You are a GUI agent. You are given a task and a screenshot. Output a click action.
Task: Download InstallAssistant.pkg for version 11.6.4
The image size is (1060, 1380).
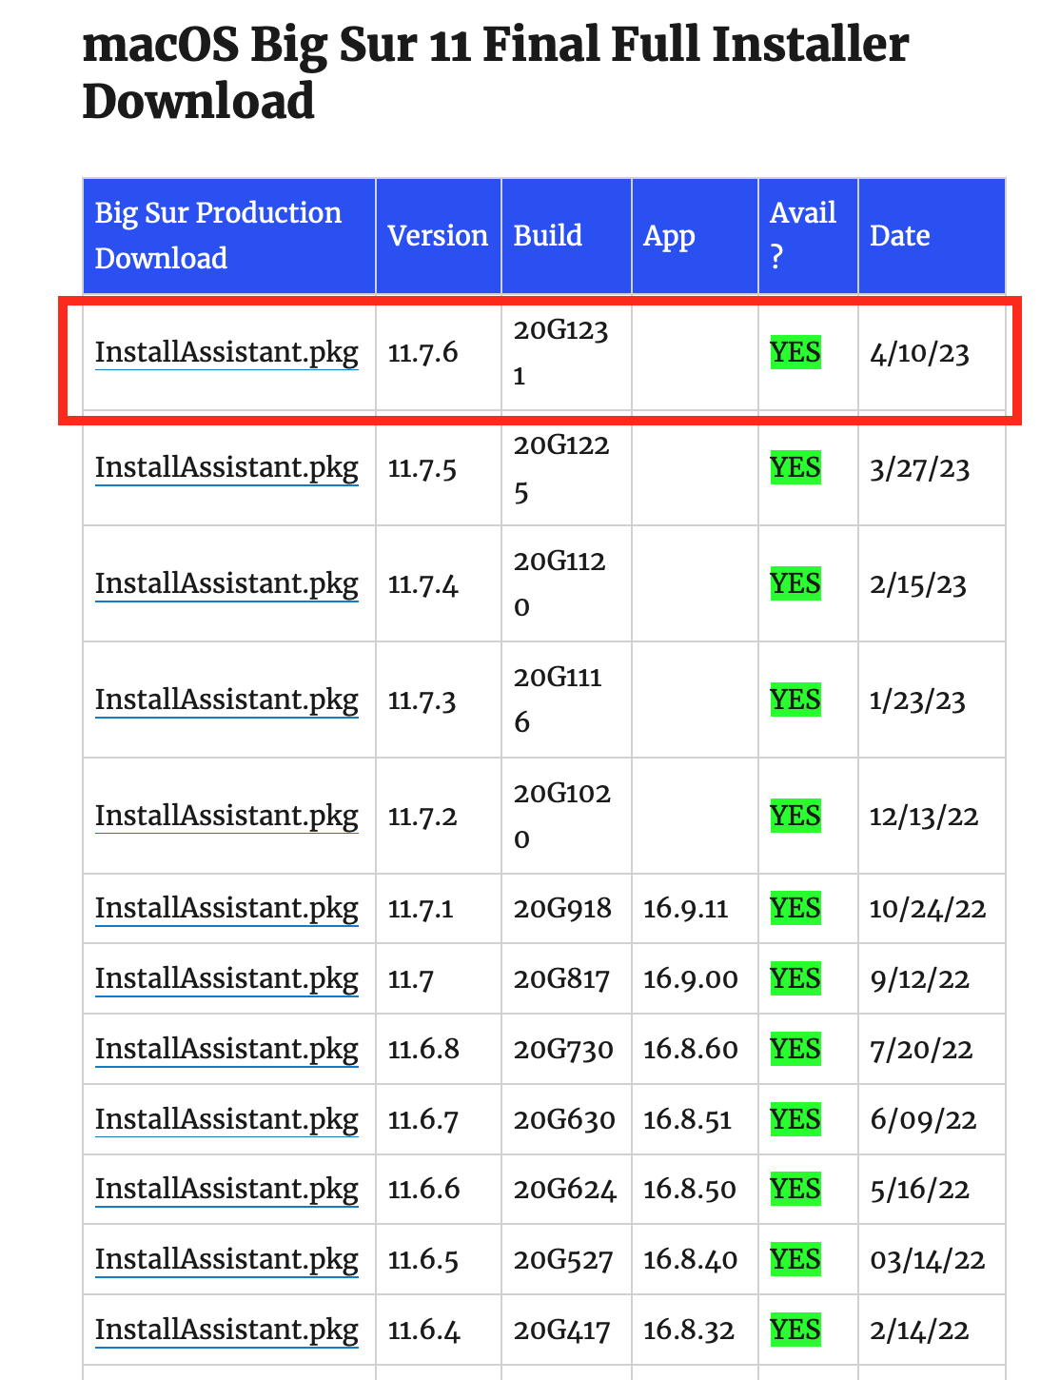point(226,1331)
